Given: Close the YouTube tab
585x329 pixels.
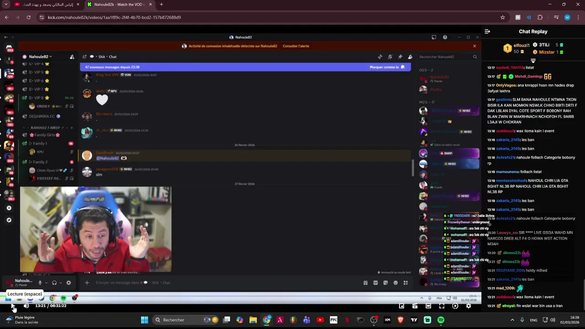Looking at the screenshot, I should (78, 5).
